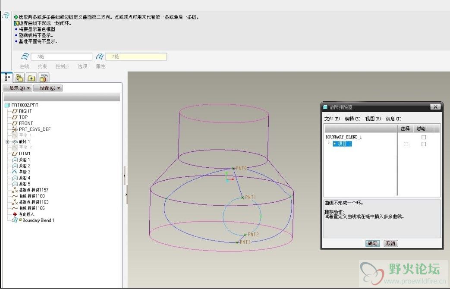Click the 注释 column header
The height and width of the screenshot is (289, 450).
tap(405, 129)
